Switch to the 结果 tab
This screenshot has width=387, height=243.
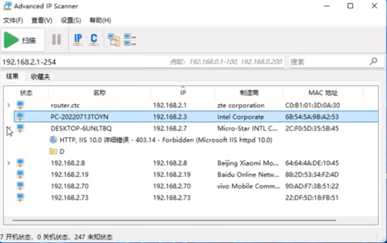[13, 77]
